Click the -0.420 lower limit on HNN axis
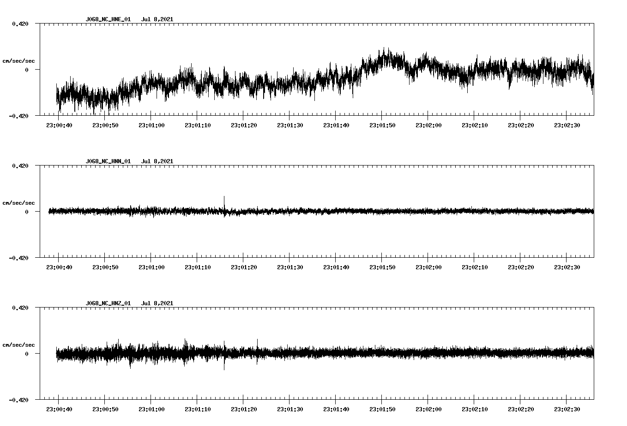 [18, 258]
